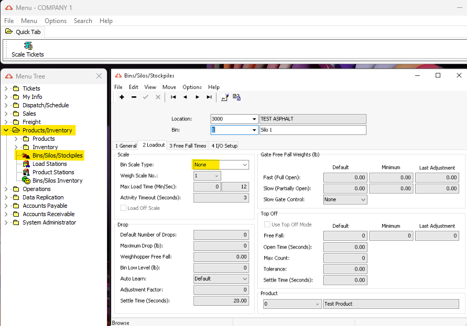Screen dimensions: 467x326
Task: Click the delete record minus icon
Action: pos(134,97)
